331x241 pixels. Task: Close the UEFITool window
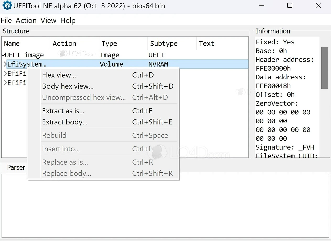[318, 6]
